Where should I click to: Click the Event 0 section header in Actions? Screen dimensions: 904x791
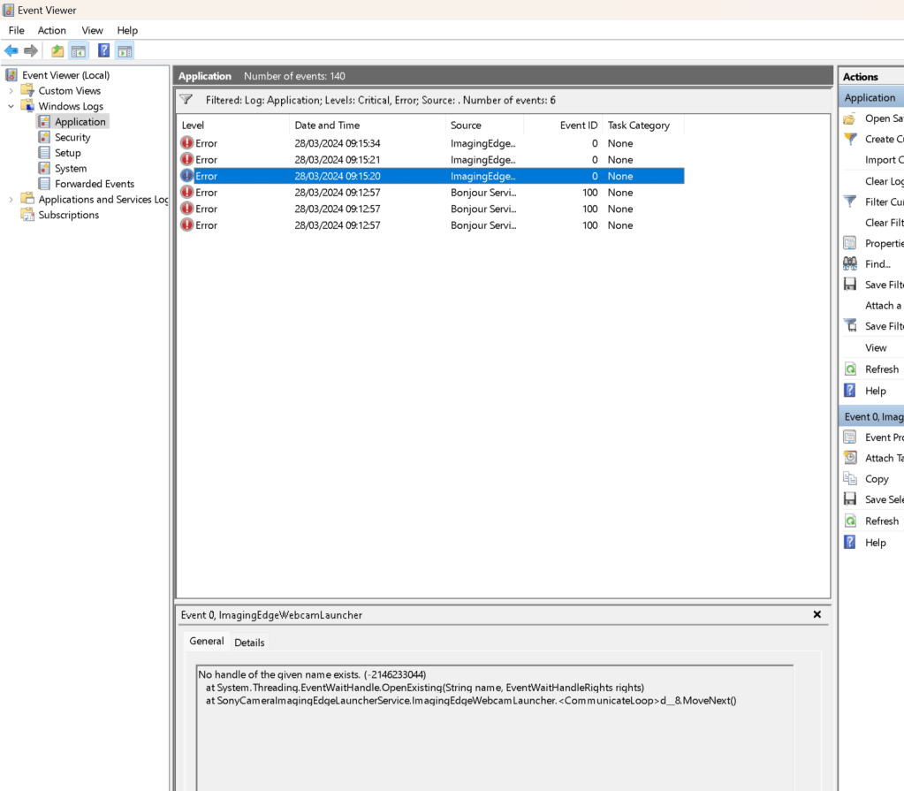(871, 416)
